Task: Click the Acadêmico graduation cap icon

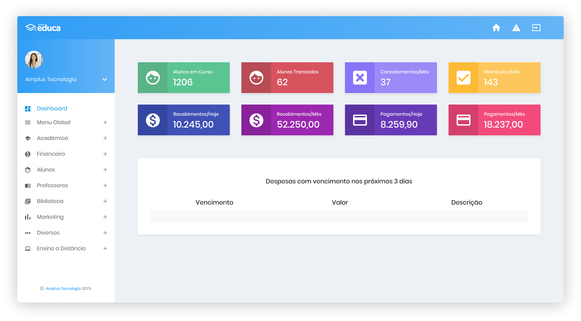Action: [28, 138]
